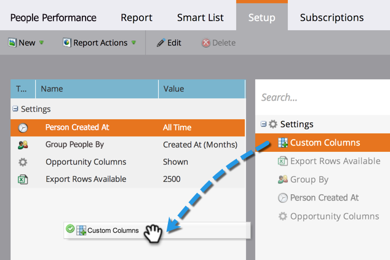Click the Search field in right panel
Image resolution: width=390 pixels, height=260 pixels.
[x=323, y=97]
